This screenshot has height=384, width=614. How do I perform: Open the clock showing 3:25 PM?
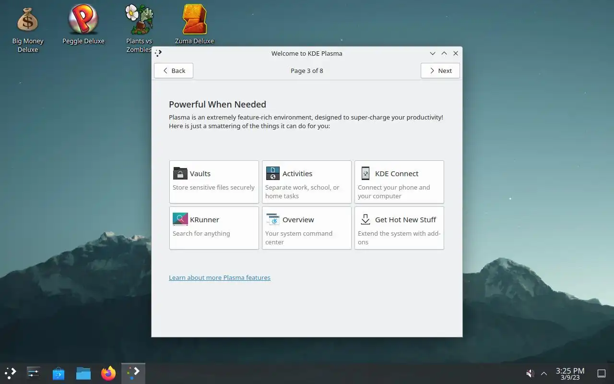570,373
